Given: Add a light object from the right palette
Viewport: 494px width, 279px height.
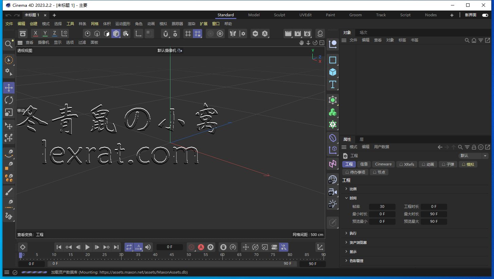Looking at the screenshot, I should [333, 204].
